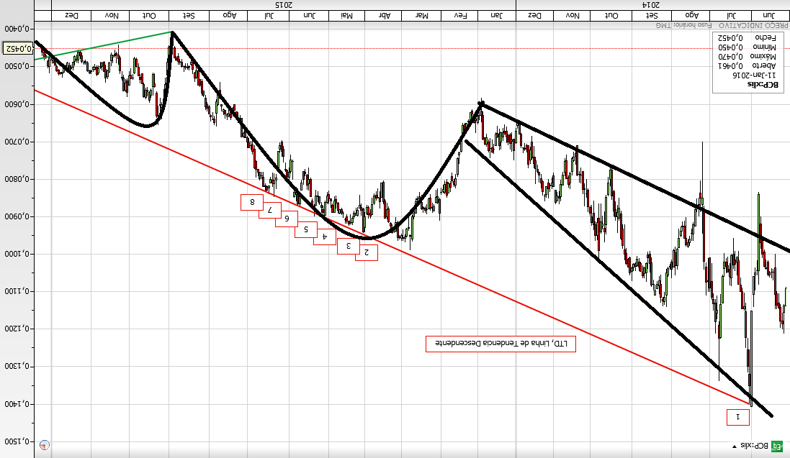Click the 2014 year label on the time axis
The height and width of the screenshot is (458, 790).
click(650, 5)
